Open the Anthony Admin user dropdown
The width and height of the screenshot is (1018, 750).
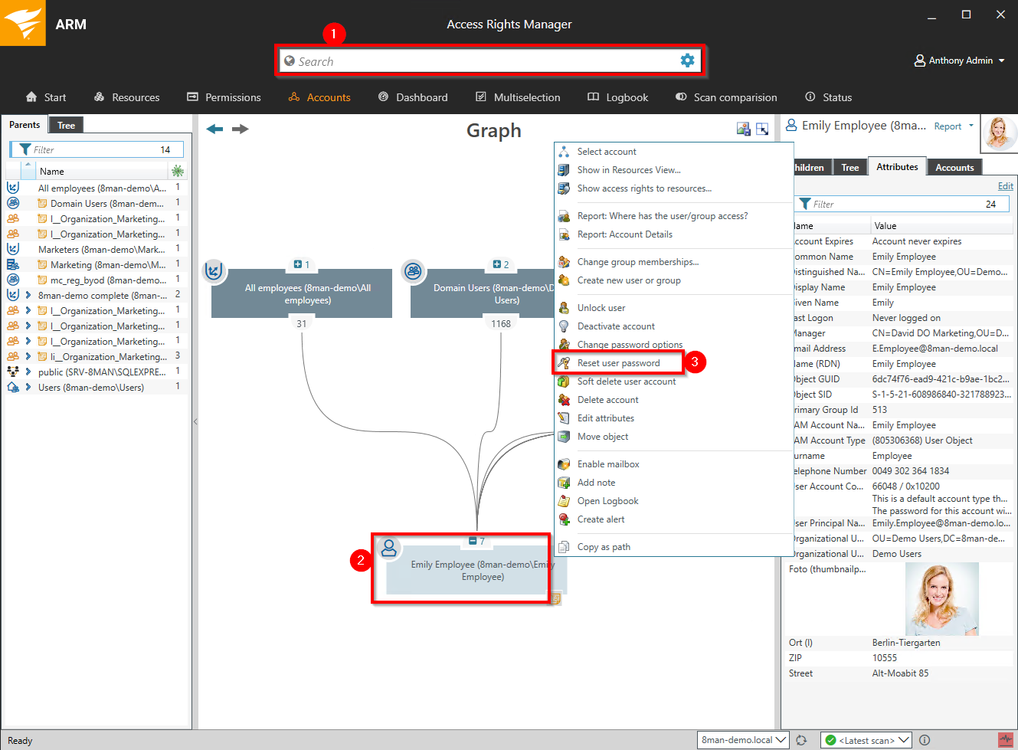[959, 61]
